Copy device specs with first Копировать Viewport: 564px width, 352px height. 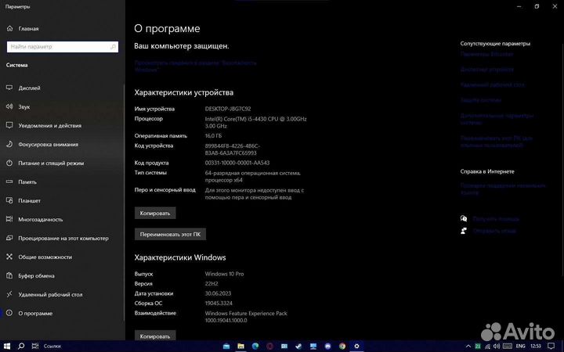click(155, 213)
